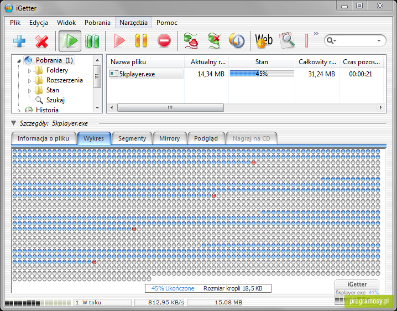Screen dimensions: 397x311
Task: Select the Szukaj search tree item
Action: (x=55, y=100)
